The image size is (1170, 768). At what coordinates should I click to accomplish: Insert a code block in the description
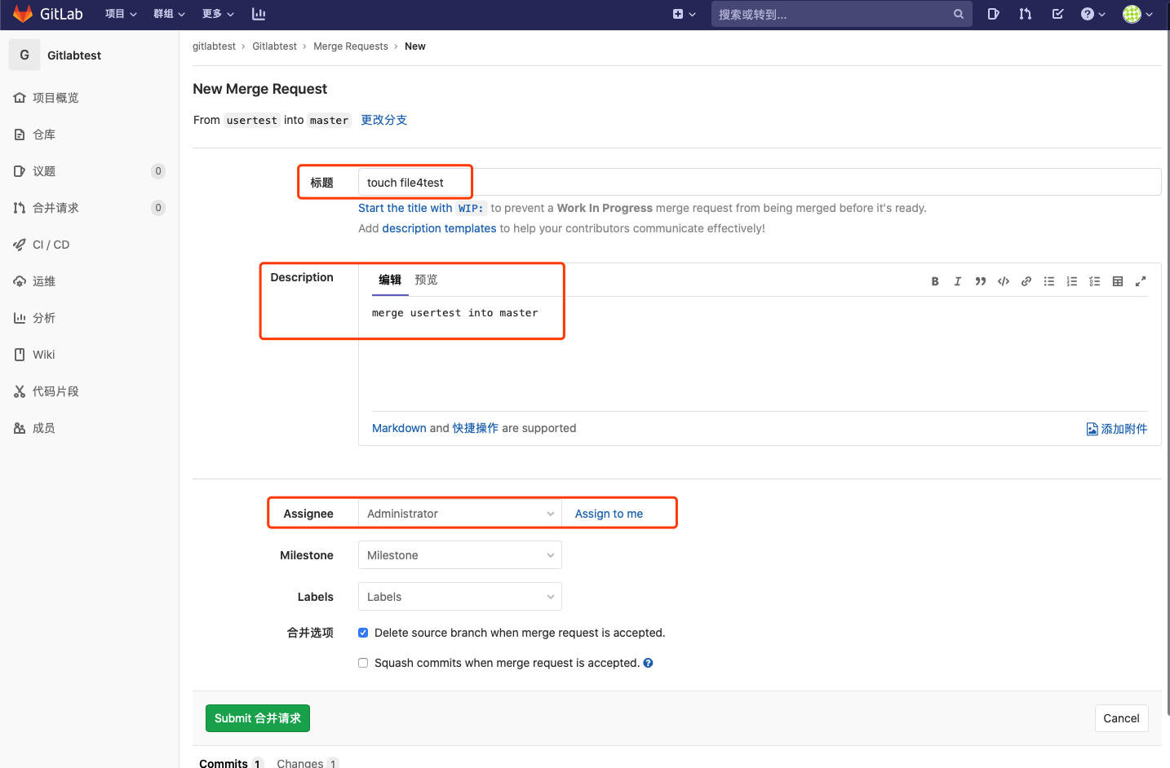[1003, 281]
